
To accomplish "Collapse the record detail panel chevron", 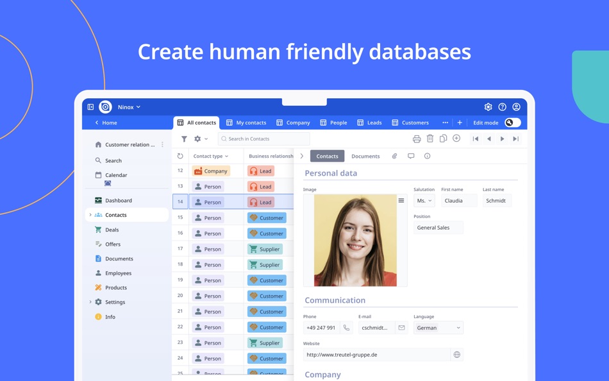I will [x=302, y=156].
